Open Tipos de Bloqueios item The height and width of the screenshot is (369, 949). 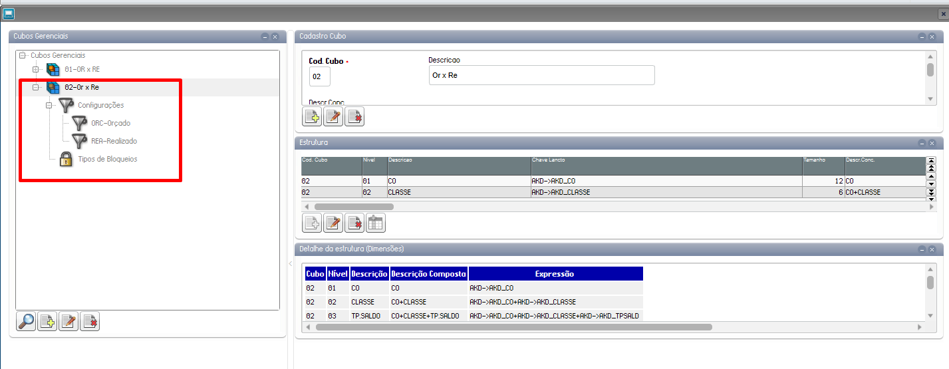(x=108, y=159)
